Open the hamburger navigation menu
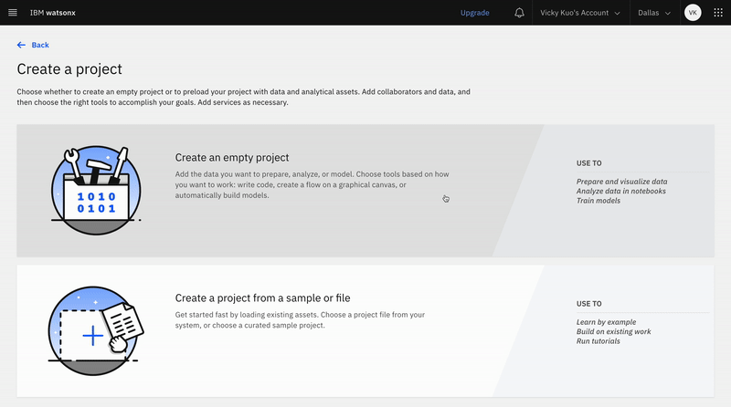Viewport: 731px width, 407px height. [13, 13]
